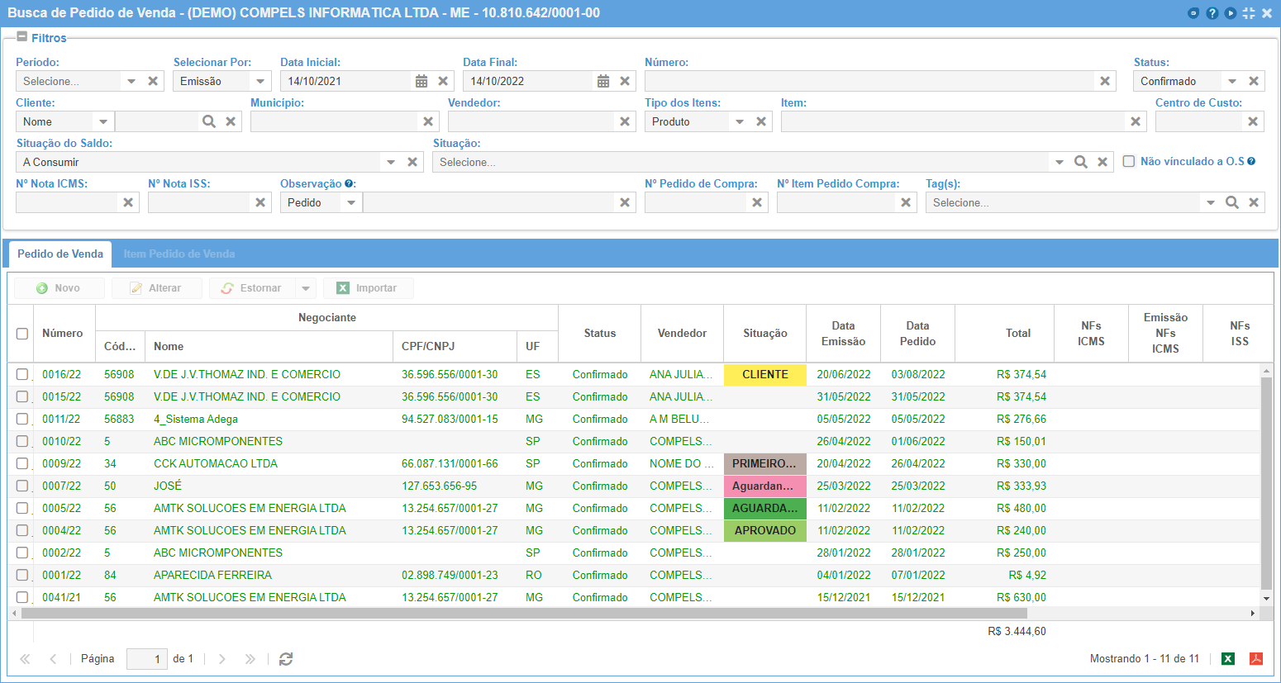Open the Selecionar Por Emissão dropdown

pos(260,81)
